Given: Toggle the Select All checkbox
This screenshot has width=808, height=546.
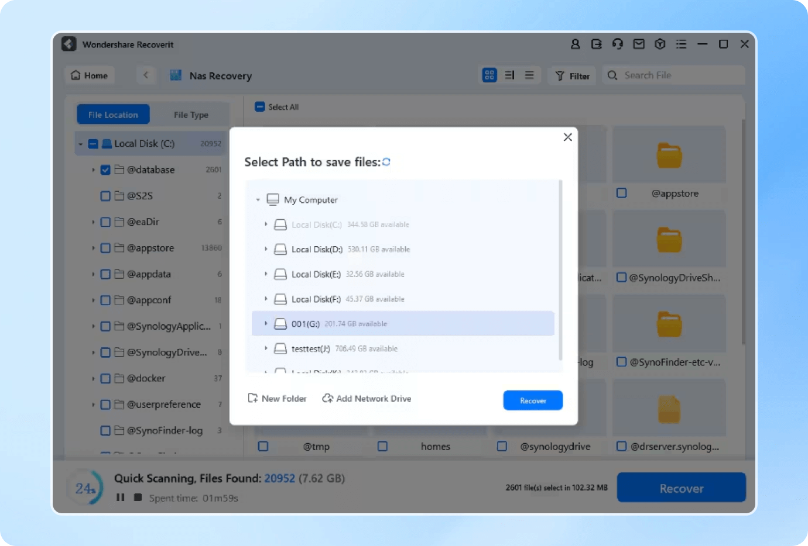Looking at the screenshot, I should [x=260, y=107].
